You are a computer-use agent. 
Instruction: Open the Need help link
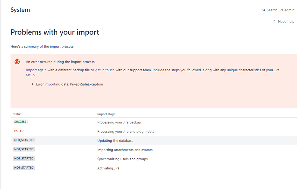coord(286,21)
